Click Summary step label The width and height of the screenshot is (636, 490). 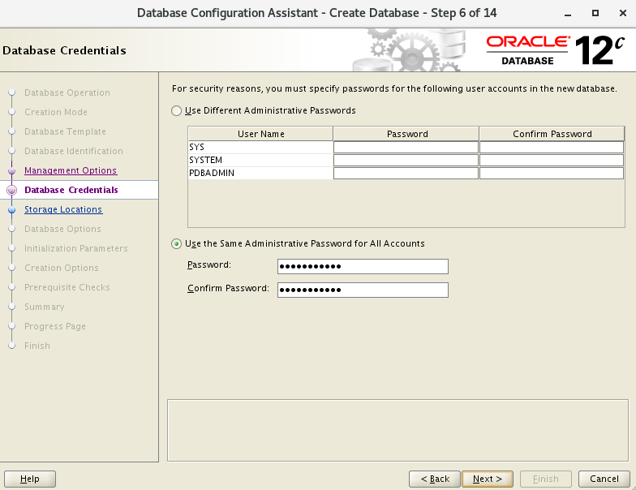44,307
